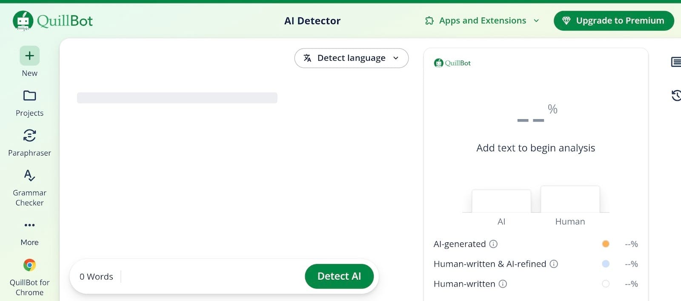Click the translate icon in language selector

click(307, 58)
